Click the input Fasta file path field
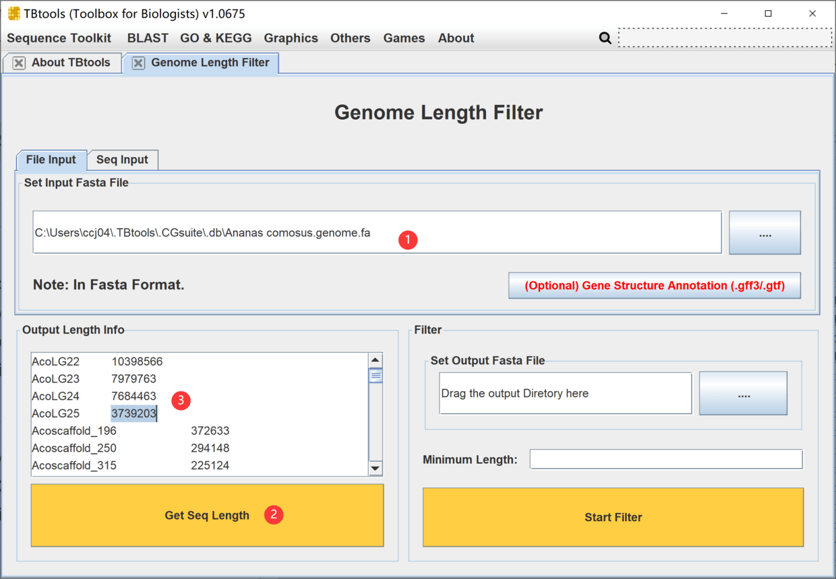This screenshot has width=836, height=579. point(377,232)
